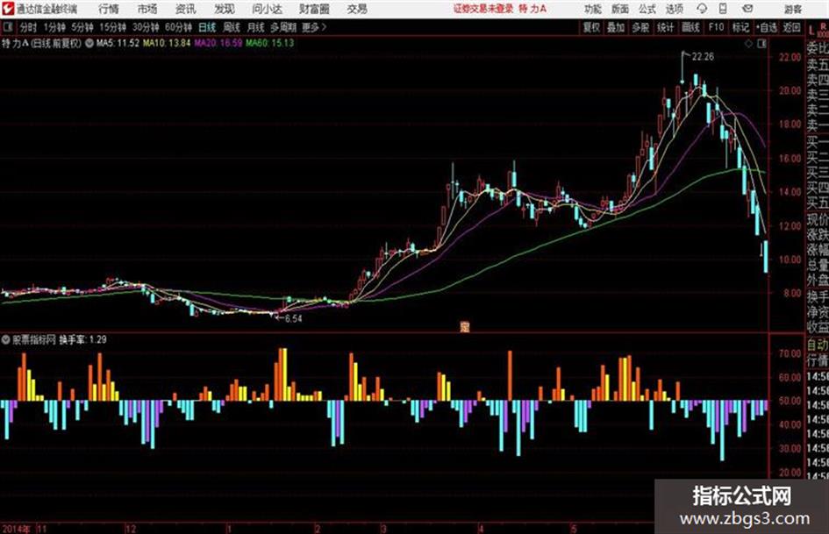Click the 特力A (日线 前复权) title
The width and height of the screenshot is (829, 534).
click(x=41, y=43)
